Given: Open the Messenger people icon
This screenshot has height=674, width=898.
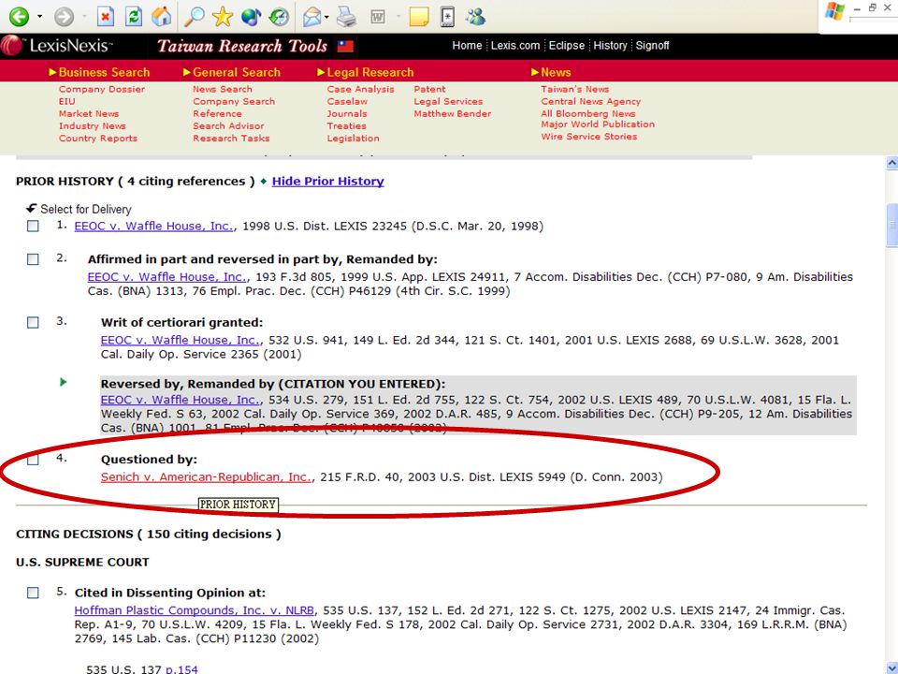Looking at the screenshot, I should click(475, 17).
